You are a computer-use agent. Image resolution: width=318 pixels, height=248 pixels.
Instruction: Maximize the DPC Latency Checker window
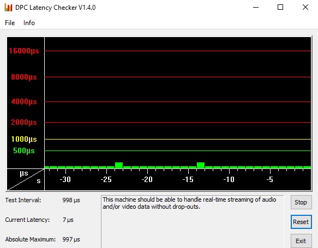pos(280,8)
